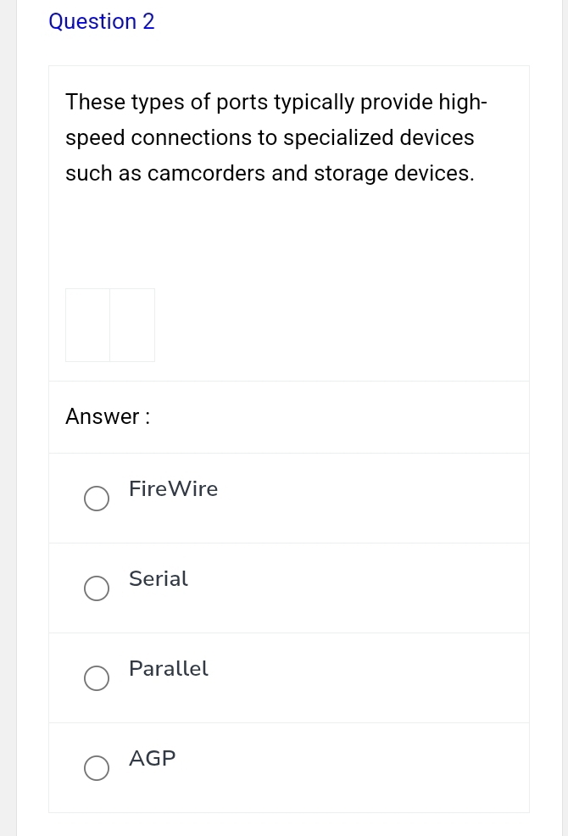Click the FireWire answer label text
The image size is (568, 836).
tap(173, 489)
